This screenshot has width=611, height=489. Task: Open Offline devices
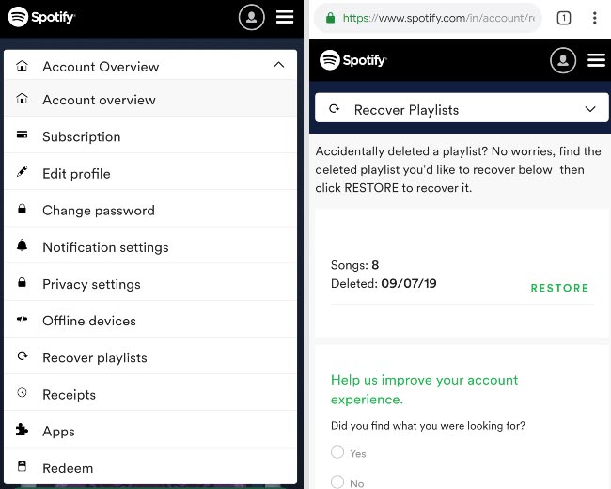[150, 320]
